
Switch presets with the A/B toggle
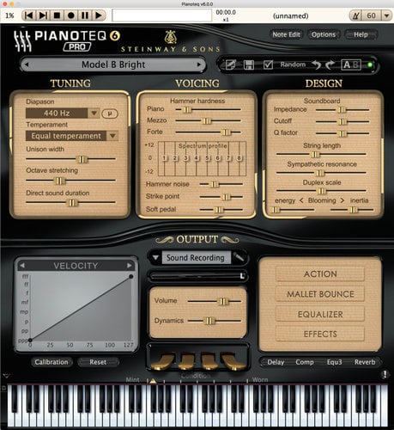(x=351, y=64)
